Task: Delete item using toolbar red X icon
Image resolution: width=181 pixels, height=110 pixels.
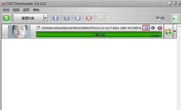Action: point(89,18)
